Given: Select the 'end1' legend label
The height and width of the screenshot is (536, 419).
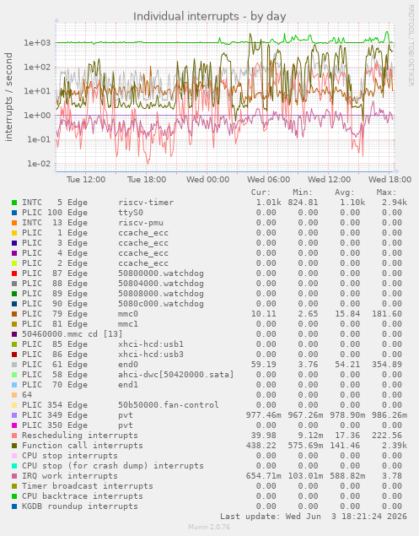Looking at the screenshot, I should tap(128, 385).
